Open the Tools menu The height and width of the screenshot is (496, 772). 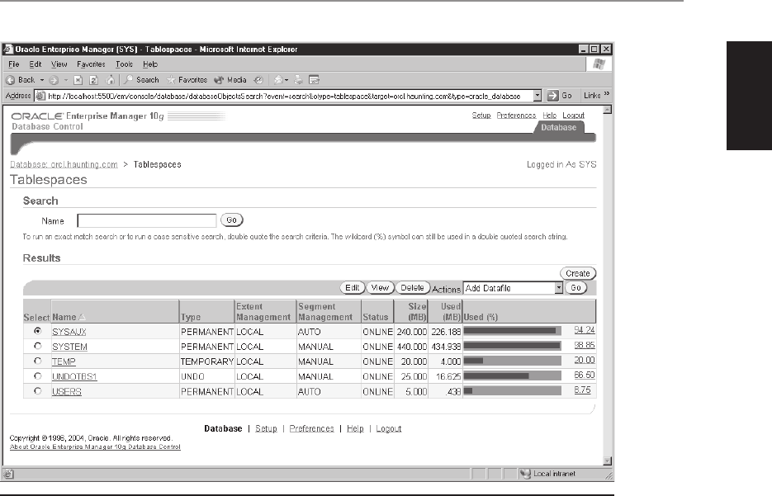(x=124, y=64)
